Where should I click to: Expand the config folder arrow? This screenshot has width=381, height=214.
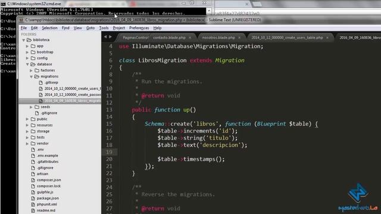click(27, 58)
